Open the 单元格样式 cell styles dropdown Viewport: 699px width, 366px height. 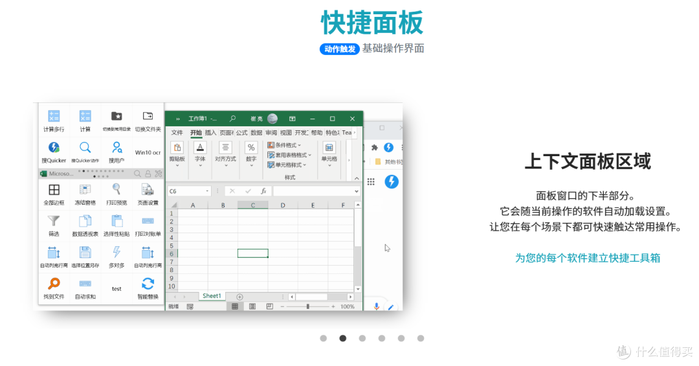click(286, 165)
